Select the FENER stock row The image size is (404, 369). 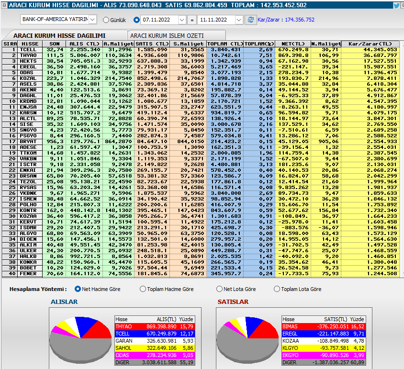[x=201, y=274]
